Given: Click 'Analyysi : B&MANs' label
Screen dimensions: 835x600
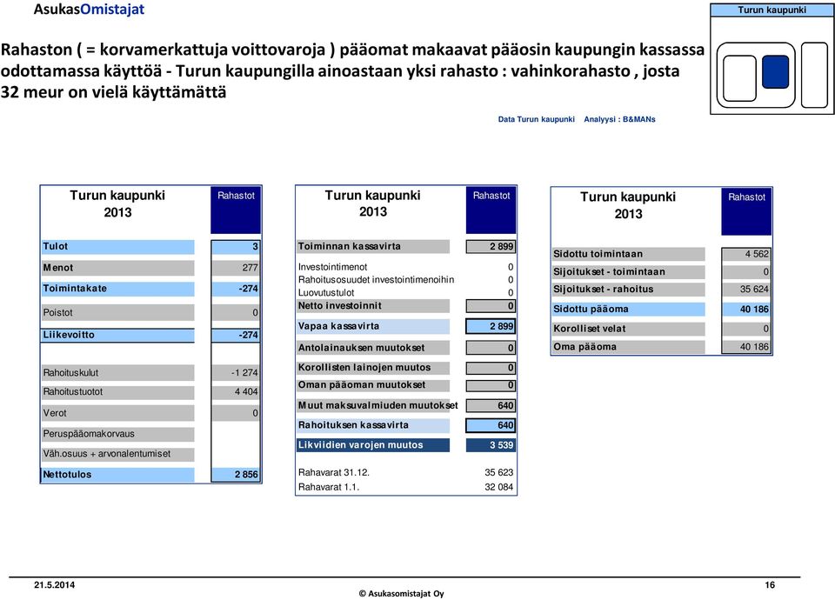Looking at the screenshot, I should pos(619,119).
